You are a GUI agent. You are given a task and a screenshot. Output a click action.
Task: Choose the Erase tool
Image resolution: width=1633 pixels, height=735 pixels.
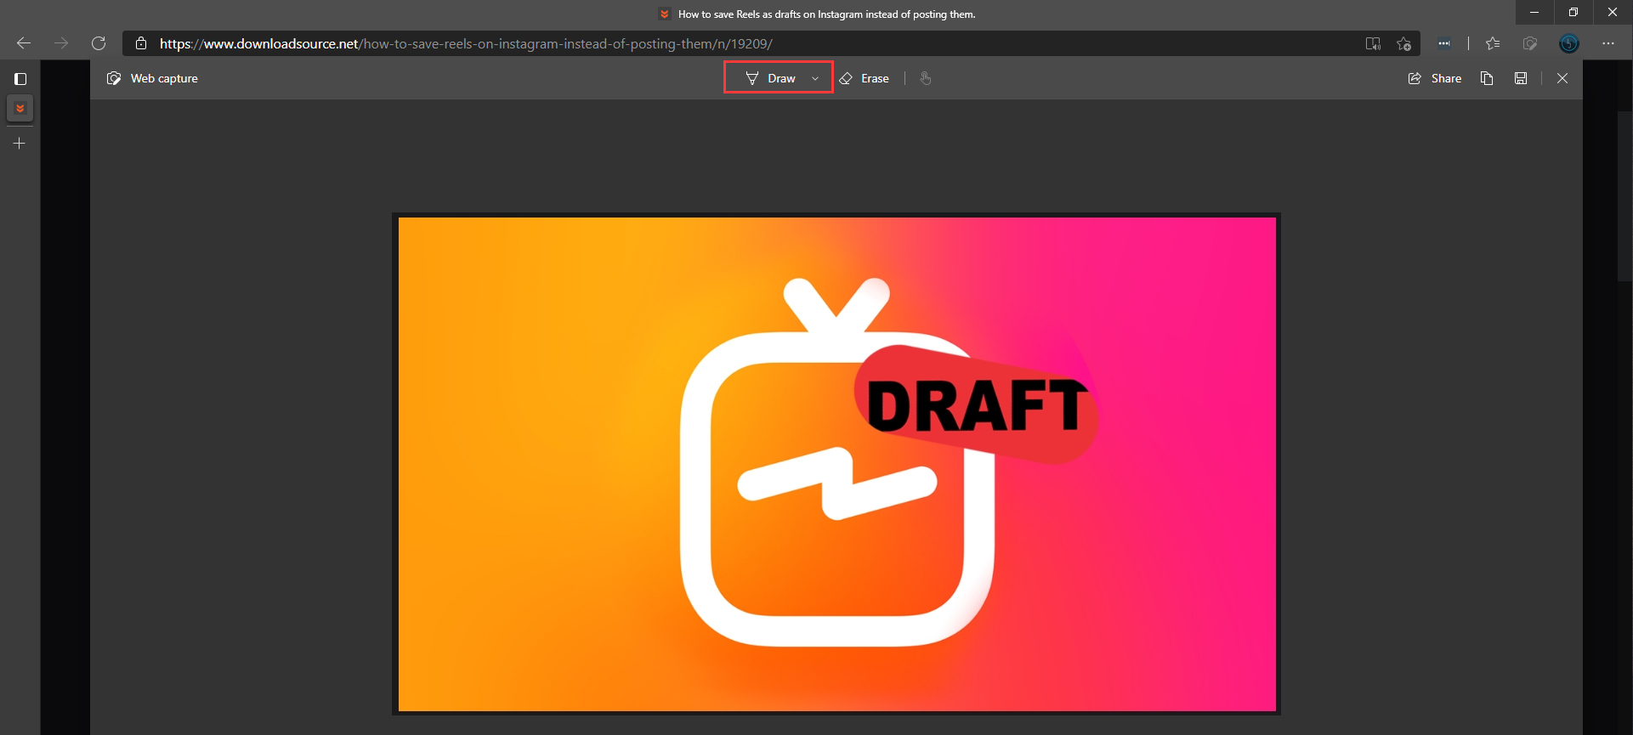(x=865, y=78)
